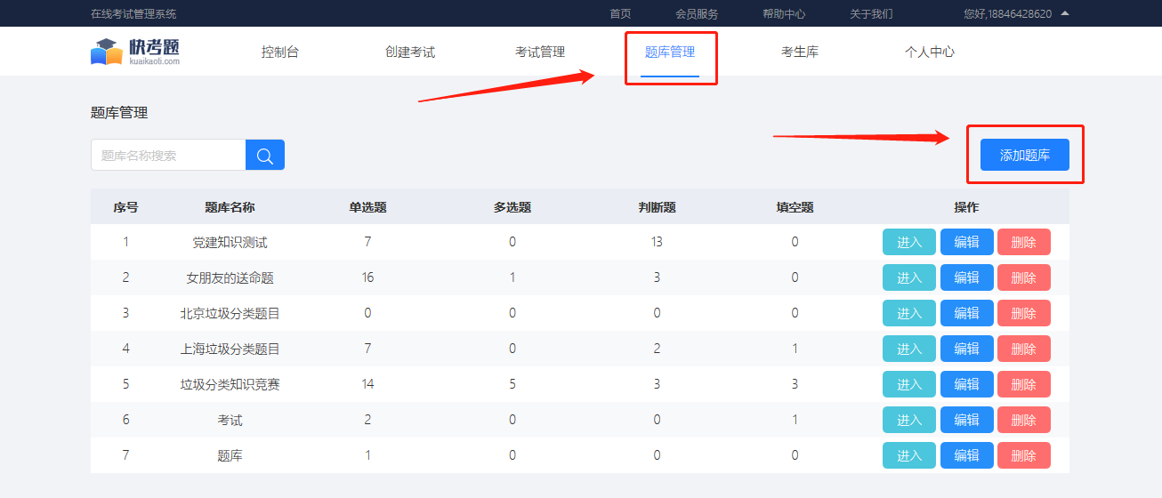
Task: Click the 题库名称 column header
Action: [230, 207]
